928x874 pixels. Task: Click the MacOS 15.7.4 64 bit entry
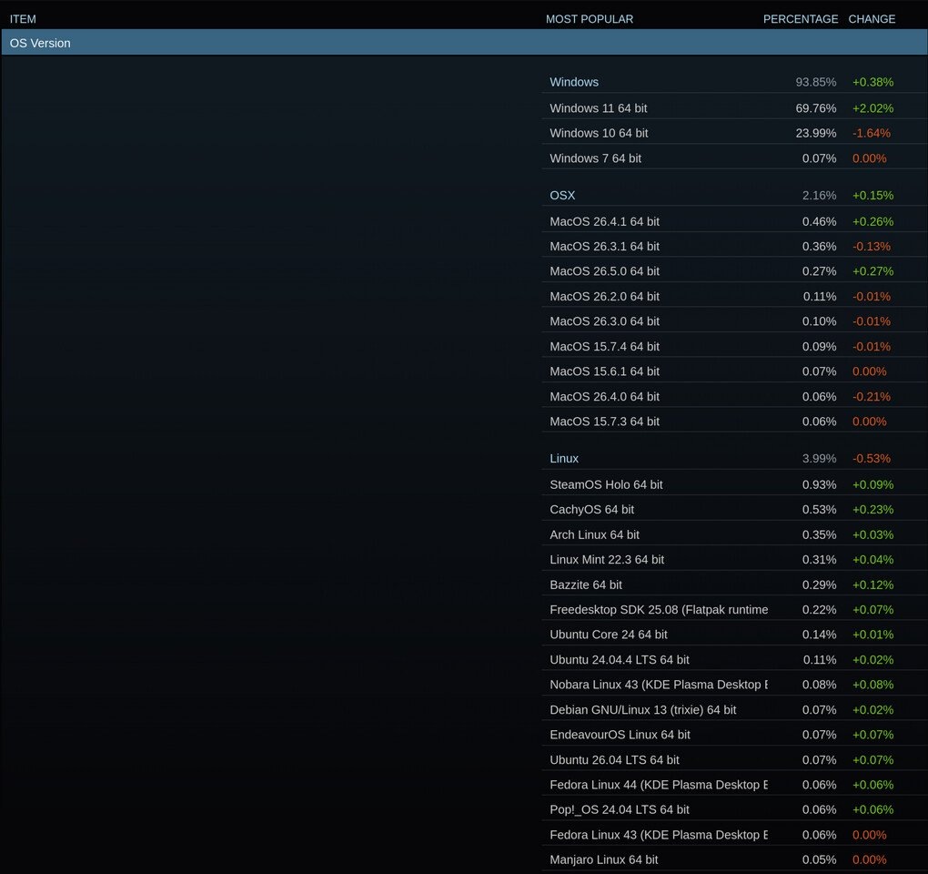coord(604,346)
